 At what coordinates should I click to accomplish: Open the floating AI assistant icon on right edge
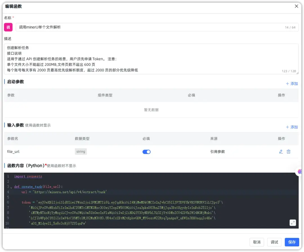(299, 171)
